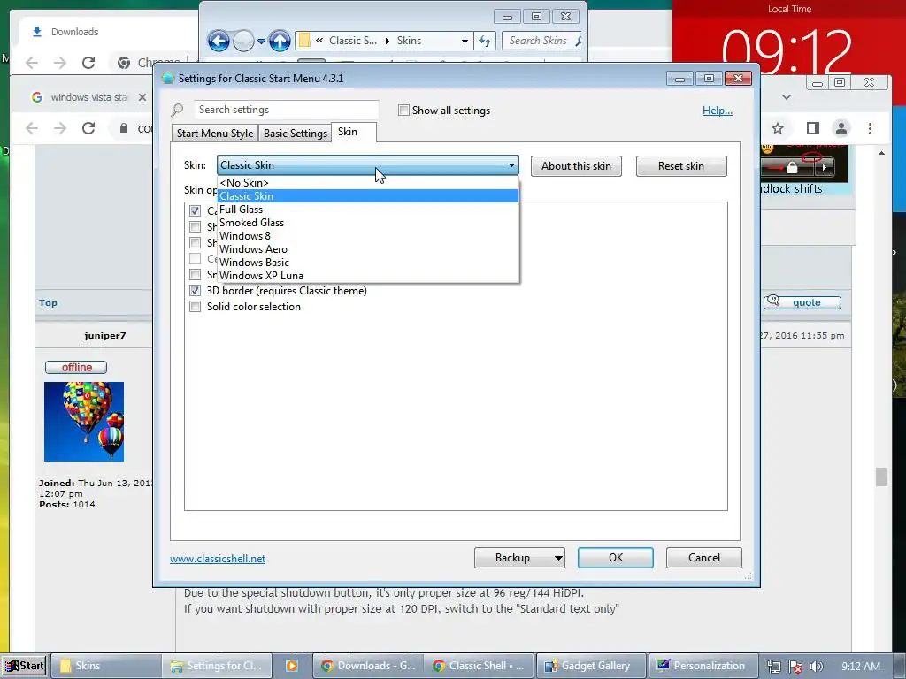906x679 pixels.
Task: Select Full Glass from skin list
Action: 368,209
